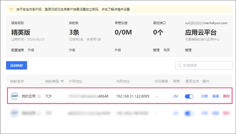Click 编辑 link for the 我的应用 mapping
Image resolution: width=236 pixels, height=134 pixels.
click(216, 96)
